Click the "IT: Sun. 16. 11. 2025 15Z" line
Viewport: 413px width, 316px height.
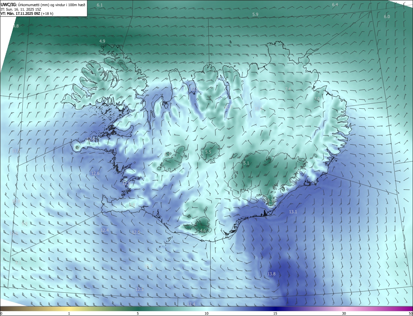pos(21,9)
